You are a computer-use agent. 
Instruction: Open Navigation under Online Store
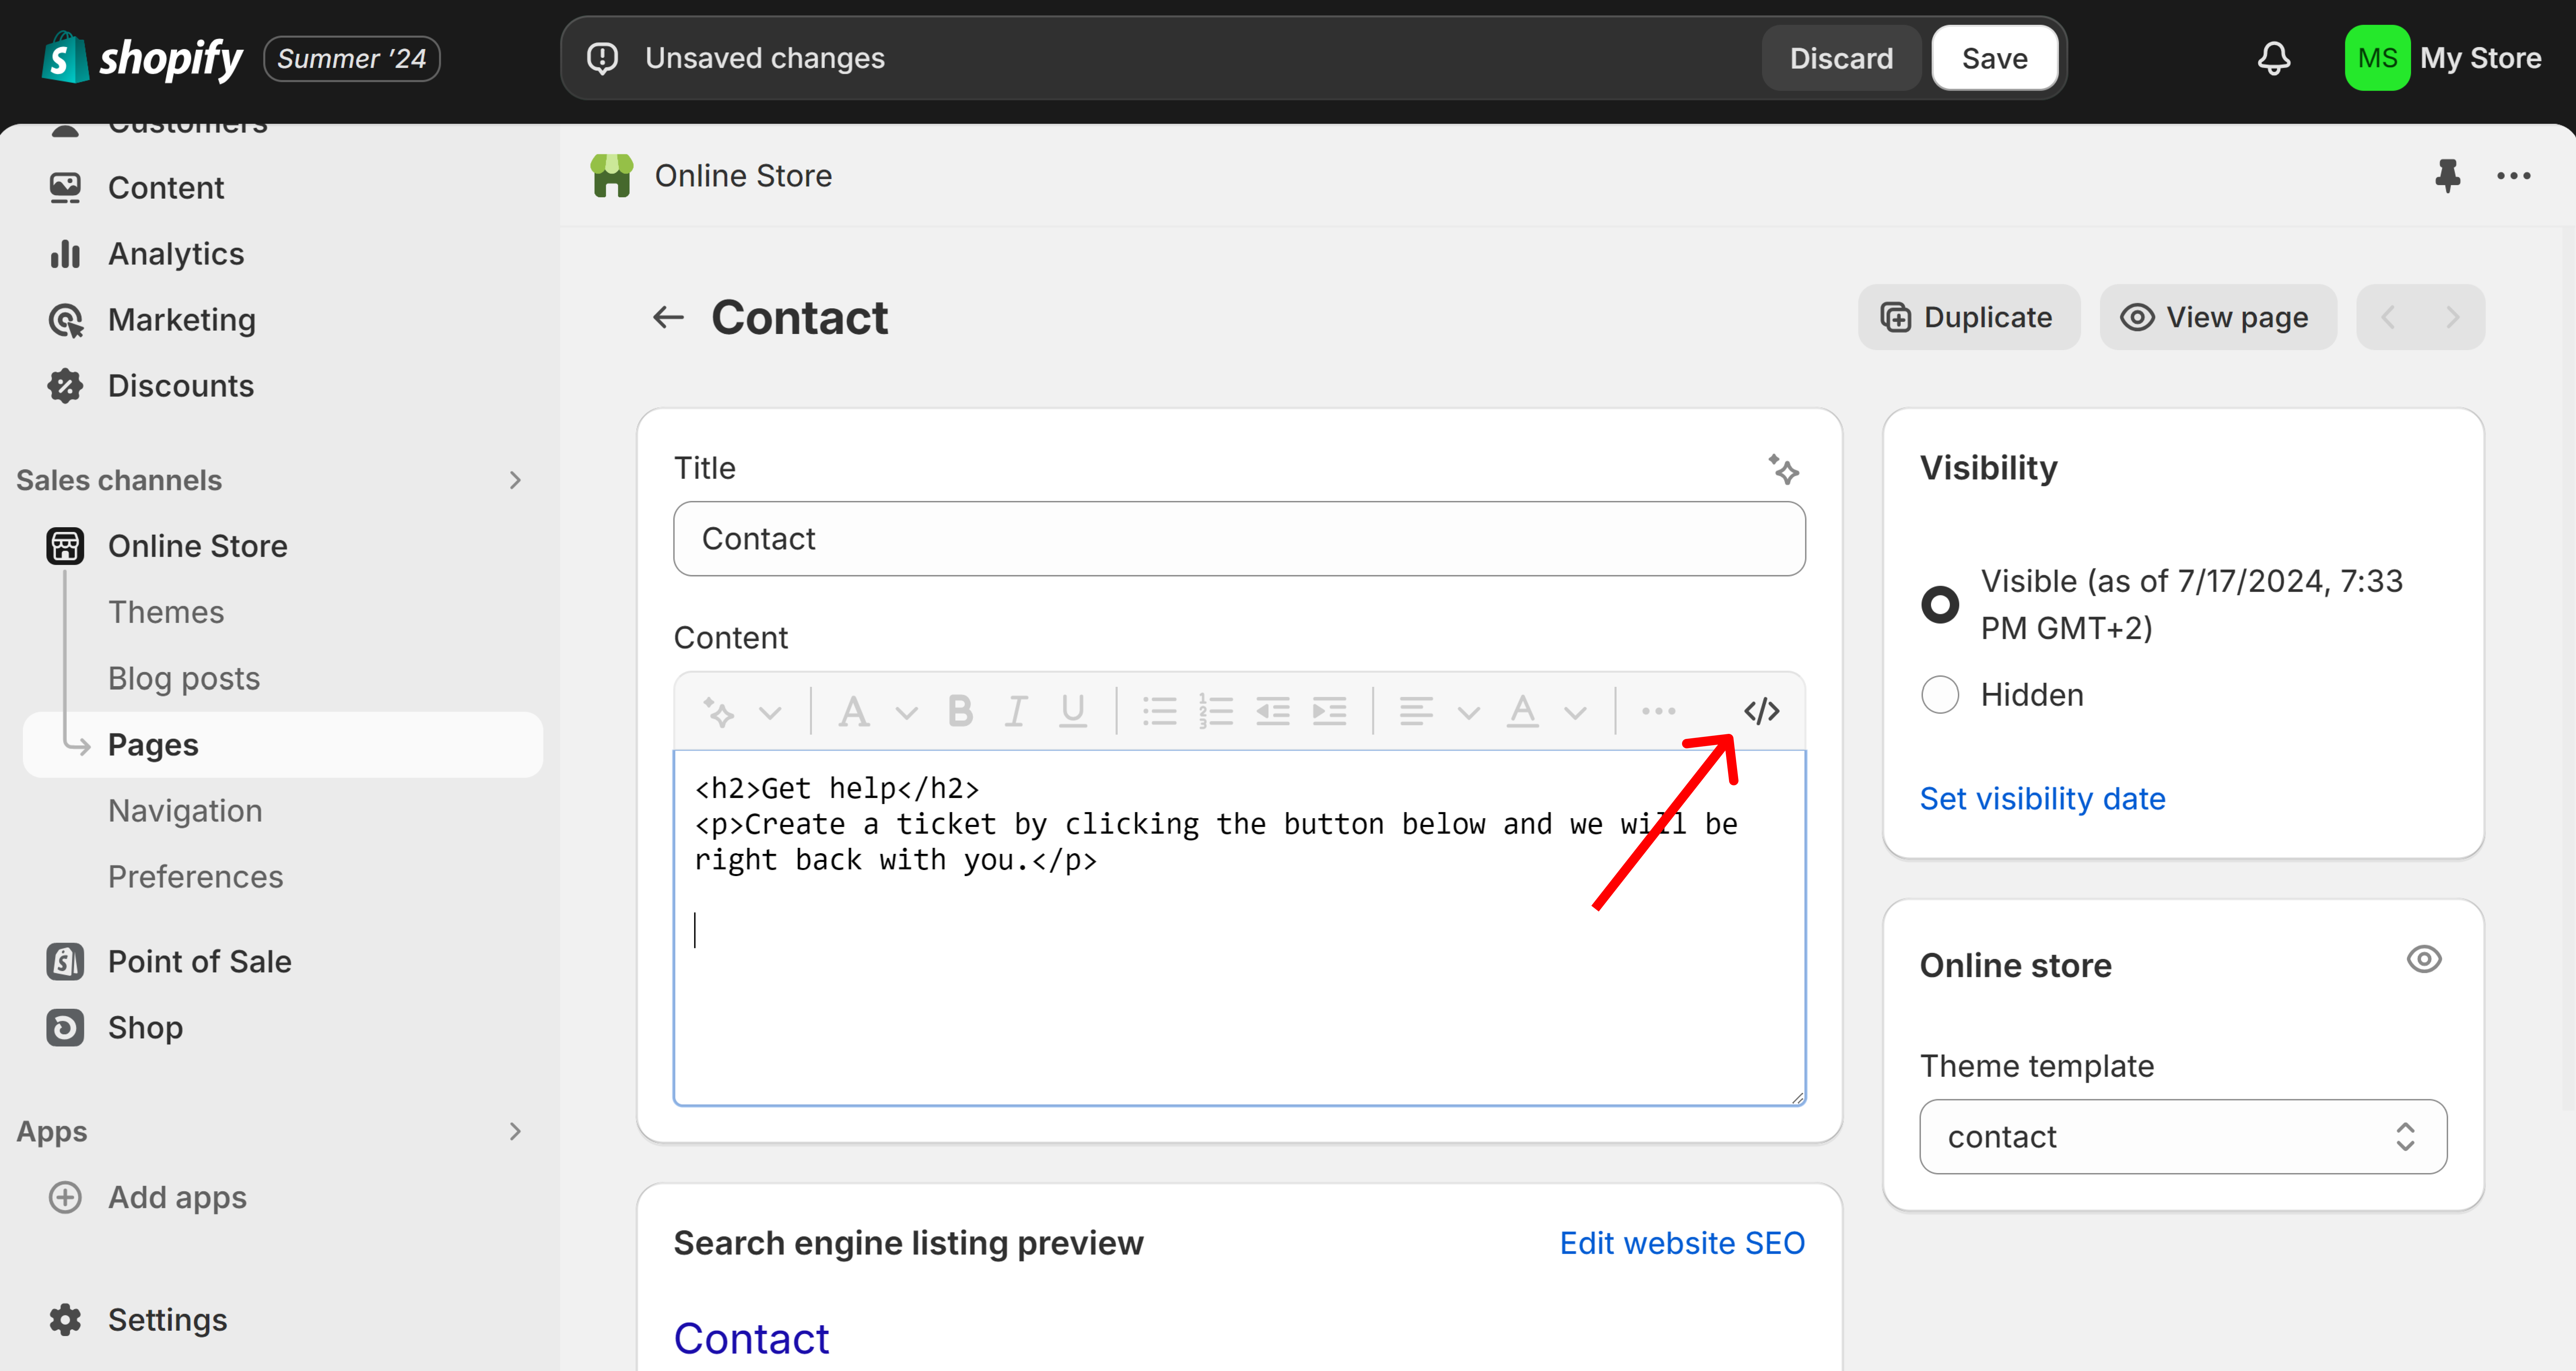pyautogui.click(x=185, y=810)
